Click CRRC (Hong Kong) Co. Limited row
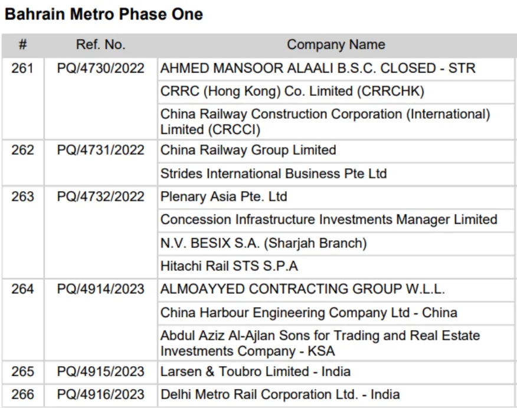517x408 pixels. 293,92
